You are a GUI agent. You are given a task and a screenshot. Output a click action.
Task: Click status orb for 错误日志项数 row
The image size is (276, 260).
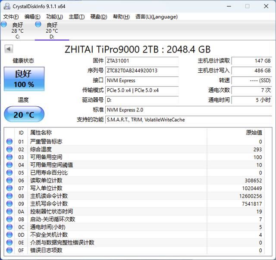pos(9,250)
